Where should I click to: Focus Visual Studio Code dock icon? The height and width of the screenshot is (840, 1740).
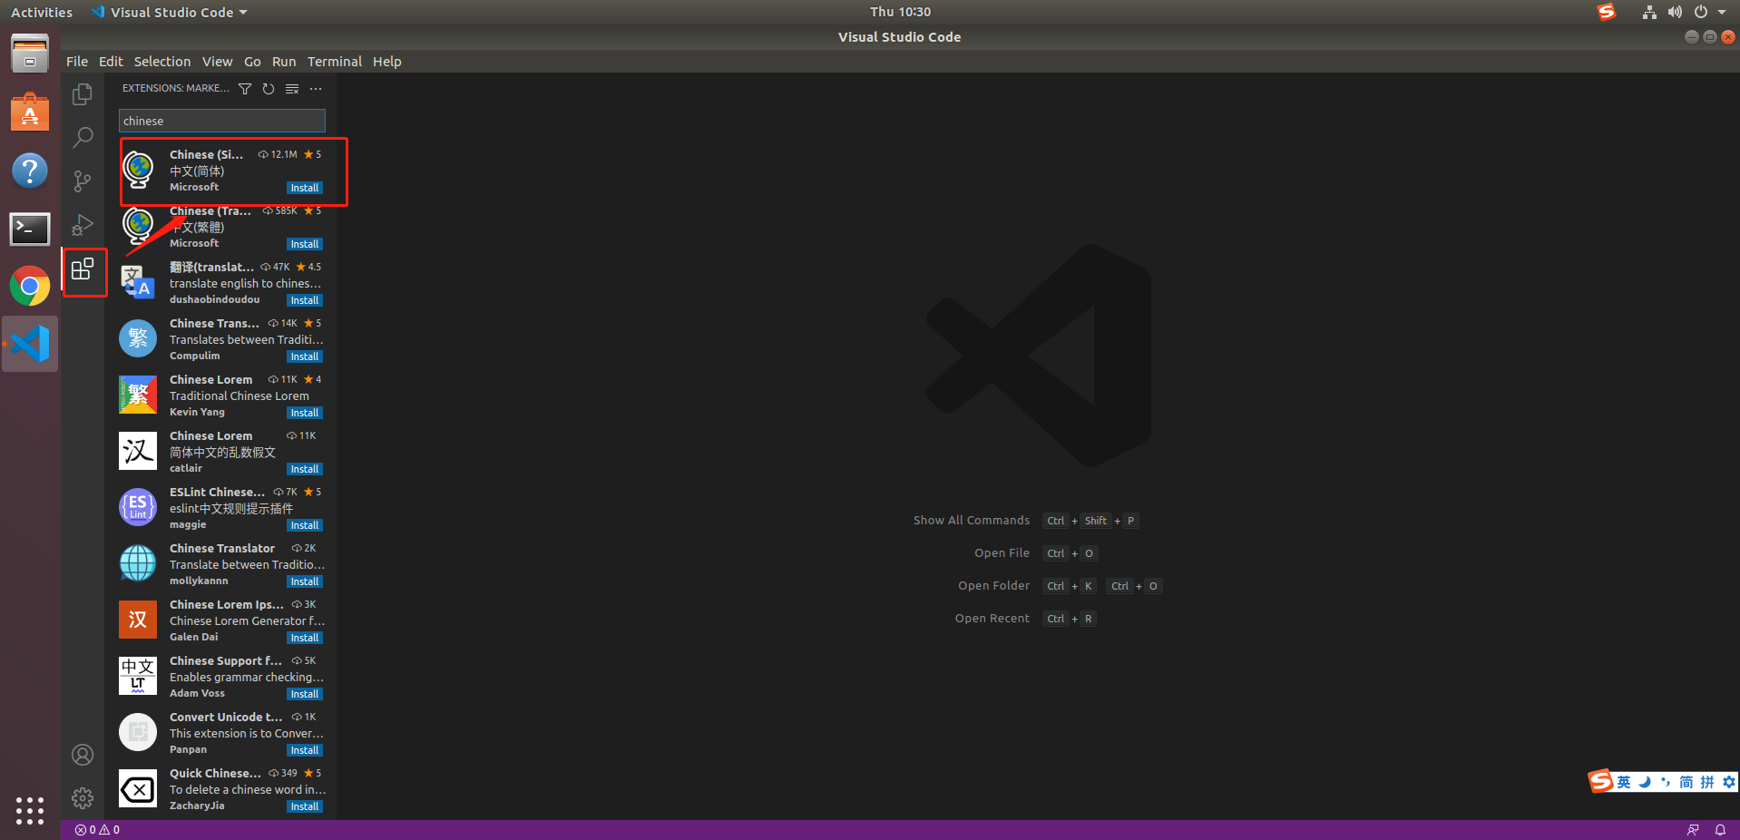30,344
